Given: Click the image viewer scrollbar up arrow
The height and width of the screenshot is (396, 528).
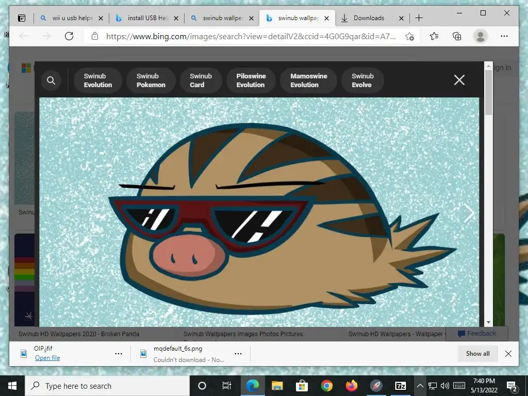Looking at the screenshot, I should (488, 66).
